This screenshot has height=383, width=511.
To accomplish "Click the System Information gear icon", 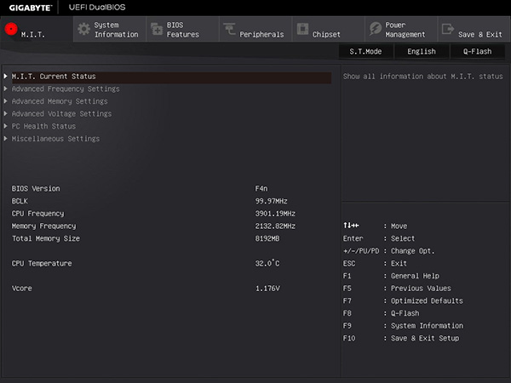I will point(83,29).
